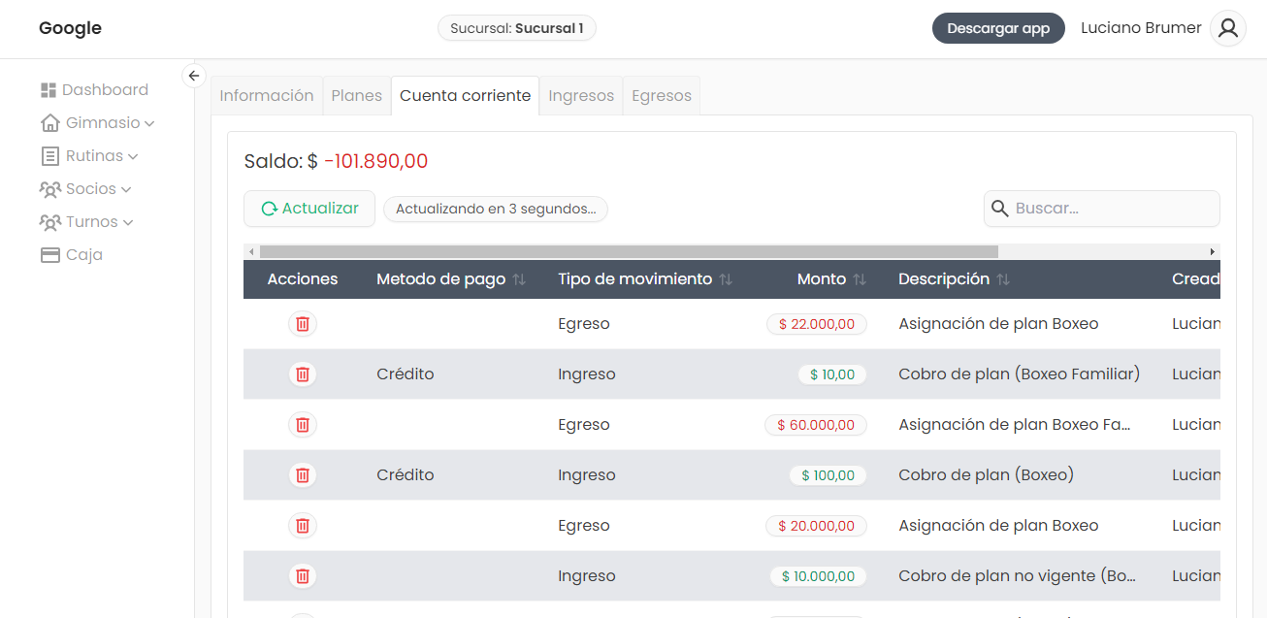Collapse the sidebar with the back arrow
1267x618 pixels.
click(194, 76)
